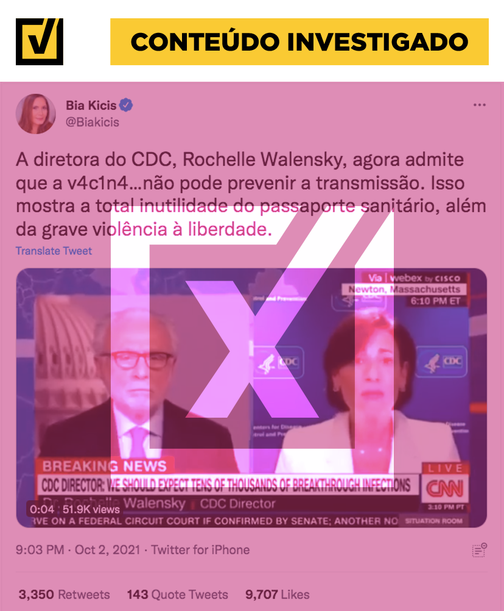Click the video 0:04 duration badge
Viewport: 504px width, 611px height.
click(x=41, y=509)
